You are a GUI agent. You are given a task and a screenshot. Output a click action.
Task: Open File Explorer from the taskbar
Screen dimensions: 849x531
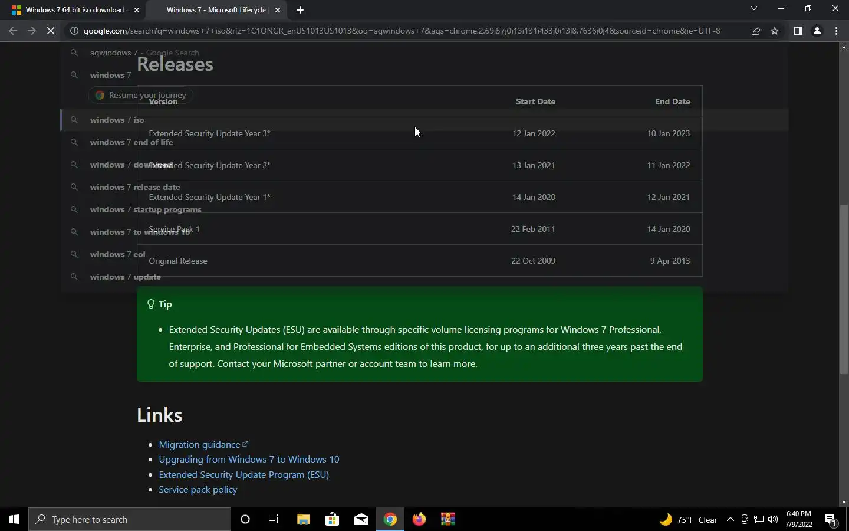click(303, 519)
